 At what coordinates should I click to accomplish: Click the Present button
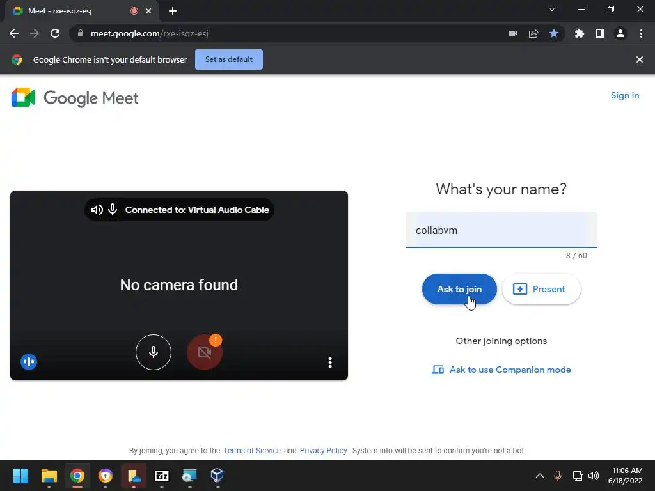coord(541,289)
